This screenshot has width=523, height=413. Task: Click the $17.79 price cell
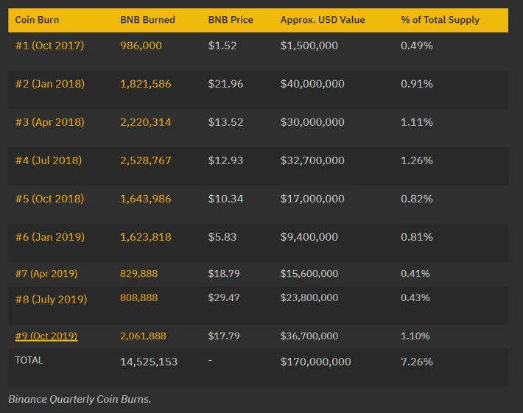point(224,336)
